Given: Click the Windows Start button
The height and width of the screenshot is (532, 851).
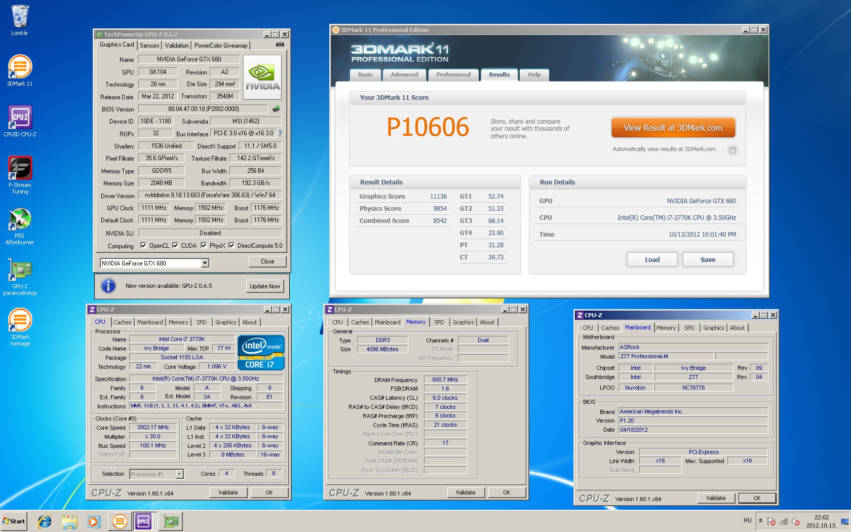Looking at the screenshot, I should 14,521.
